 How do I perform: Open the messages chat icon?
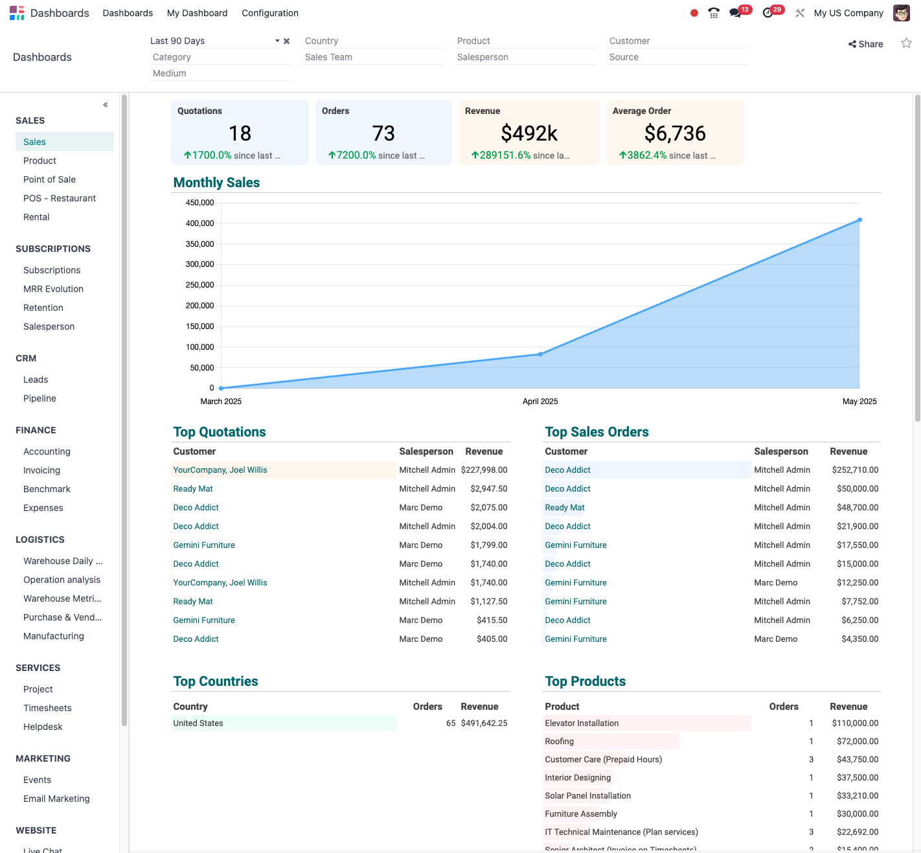click(x=735, y=13)
